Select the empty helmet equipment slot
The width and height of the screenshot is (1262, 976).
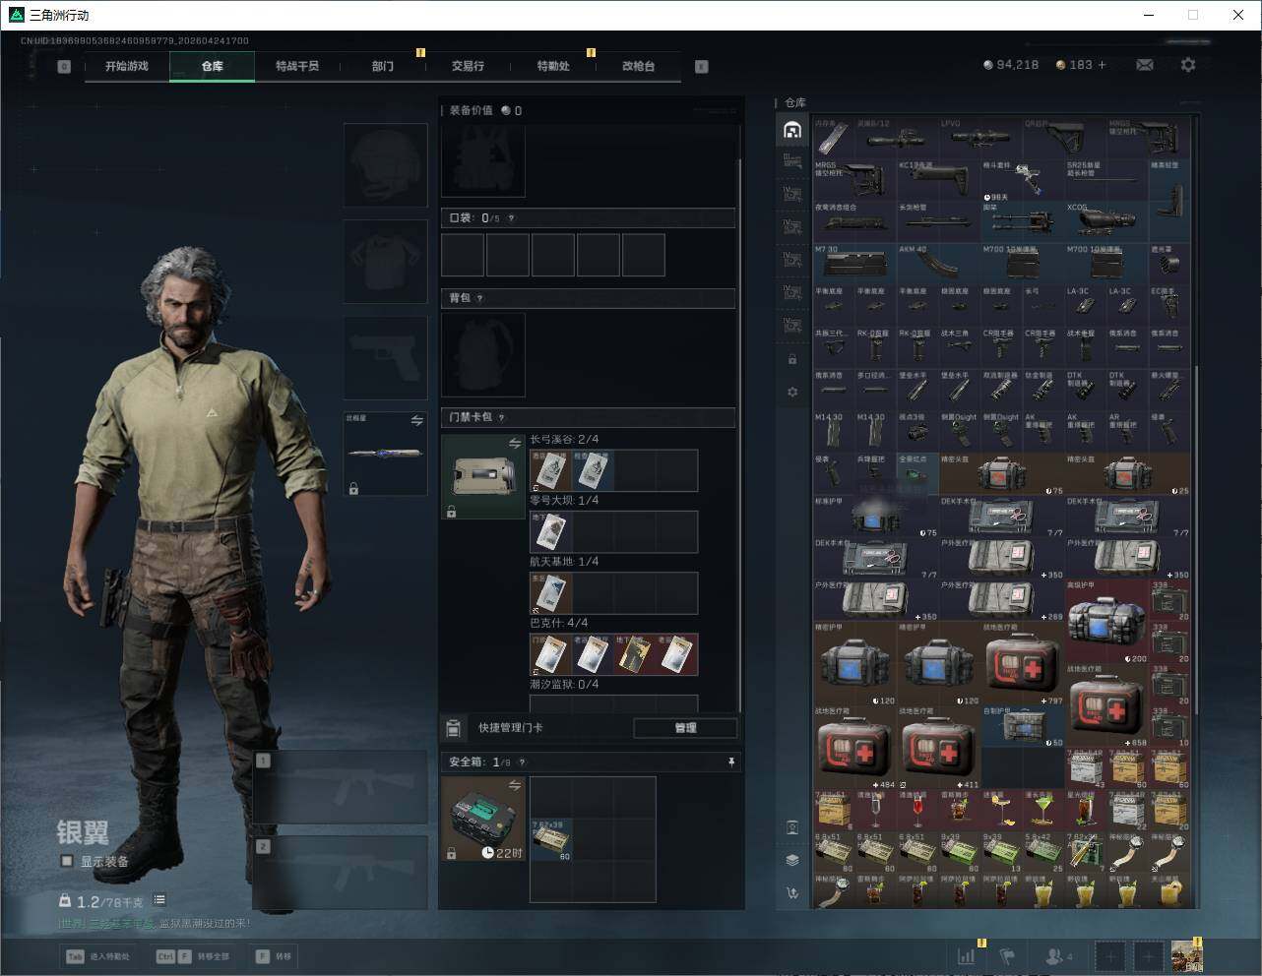point(385,164)
